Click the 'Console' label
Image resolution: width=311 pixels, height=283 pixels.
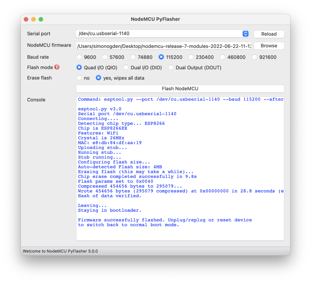pyautogui.click(x=36, y=100)
